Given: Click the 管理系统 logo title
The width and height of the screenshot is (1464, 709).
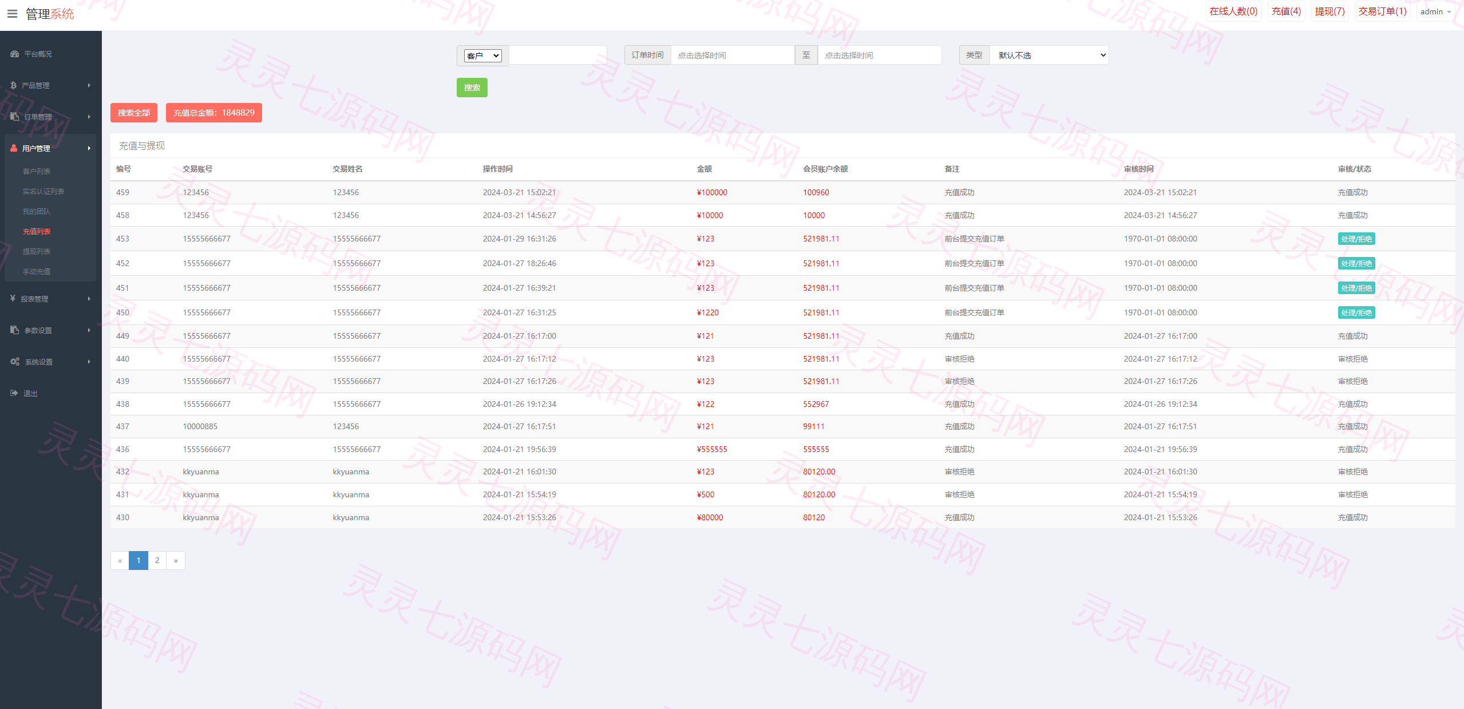Looking at the screenshot, I should point(50,14).
